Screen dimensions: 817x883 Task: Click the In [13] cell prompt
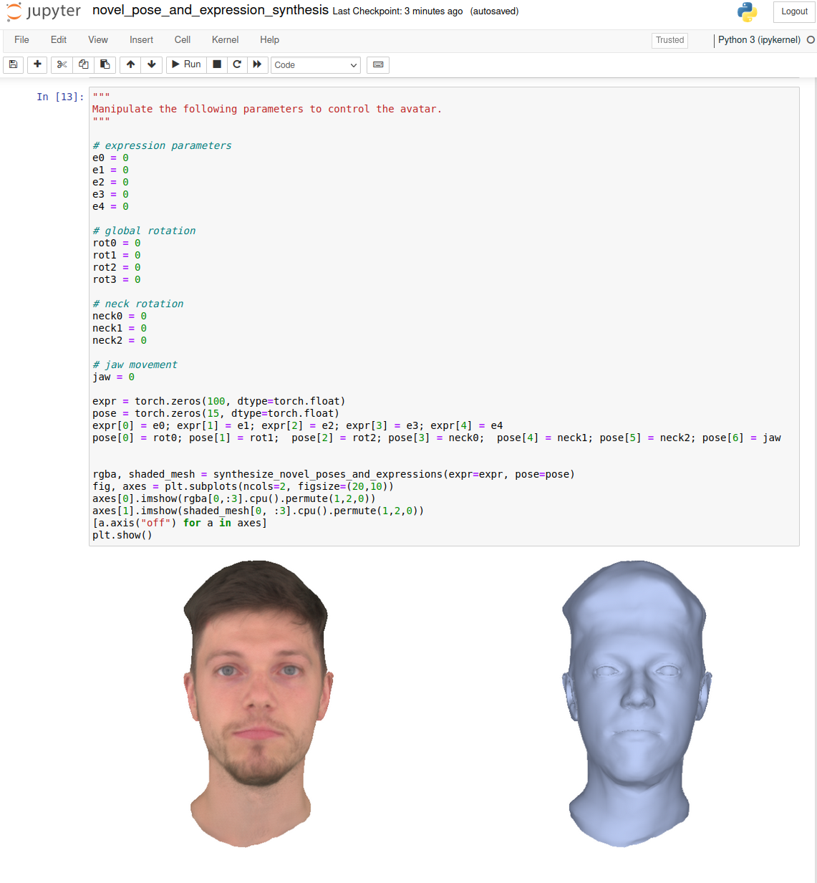point(60,97)
